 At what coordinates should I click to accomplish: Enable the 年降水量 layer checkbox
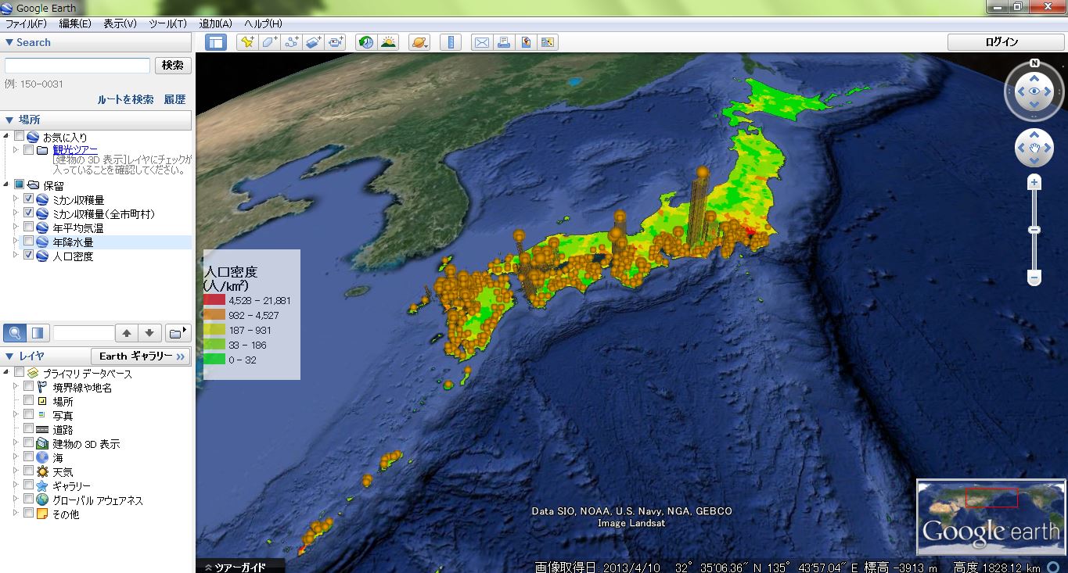(x=29, y=242)
